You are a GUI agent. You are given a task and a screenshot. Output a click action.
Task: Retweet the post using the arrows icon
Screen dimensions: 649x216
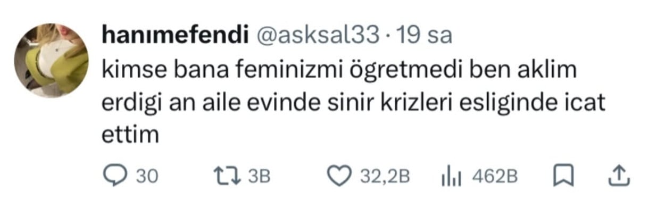(x=221, y=177)
